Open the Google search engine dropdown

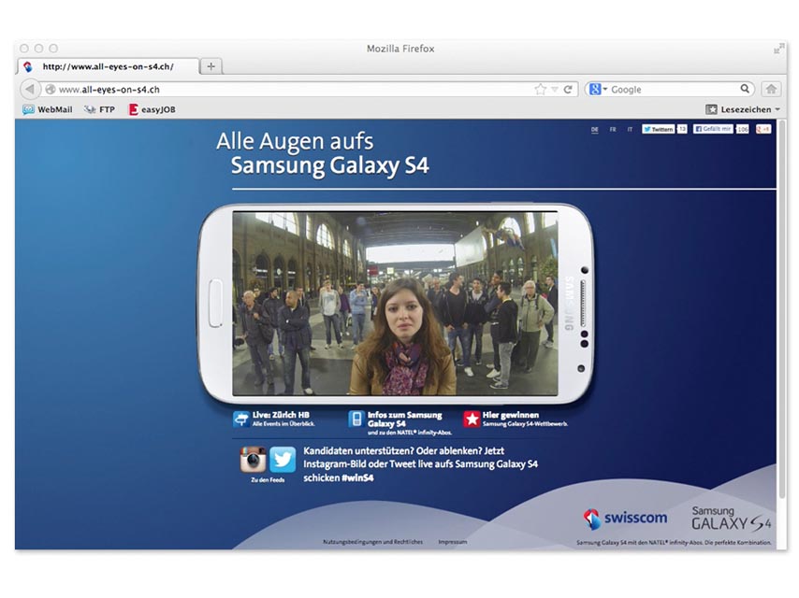click(598, 90)
